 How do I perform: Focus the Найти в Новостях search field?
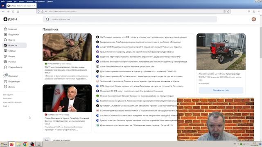pos(130,19)
